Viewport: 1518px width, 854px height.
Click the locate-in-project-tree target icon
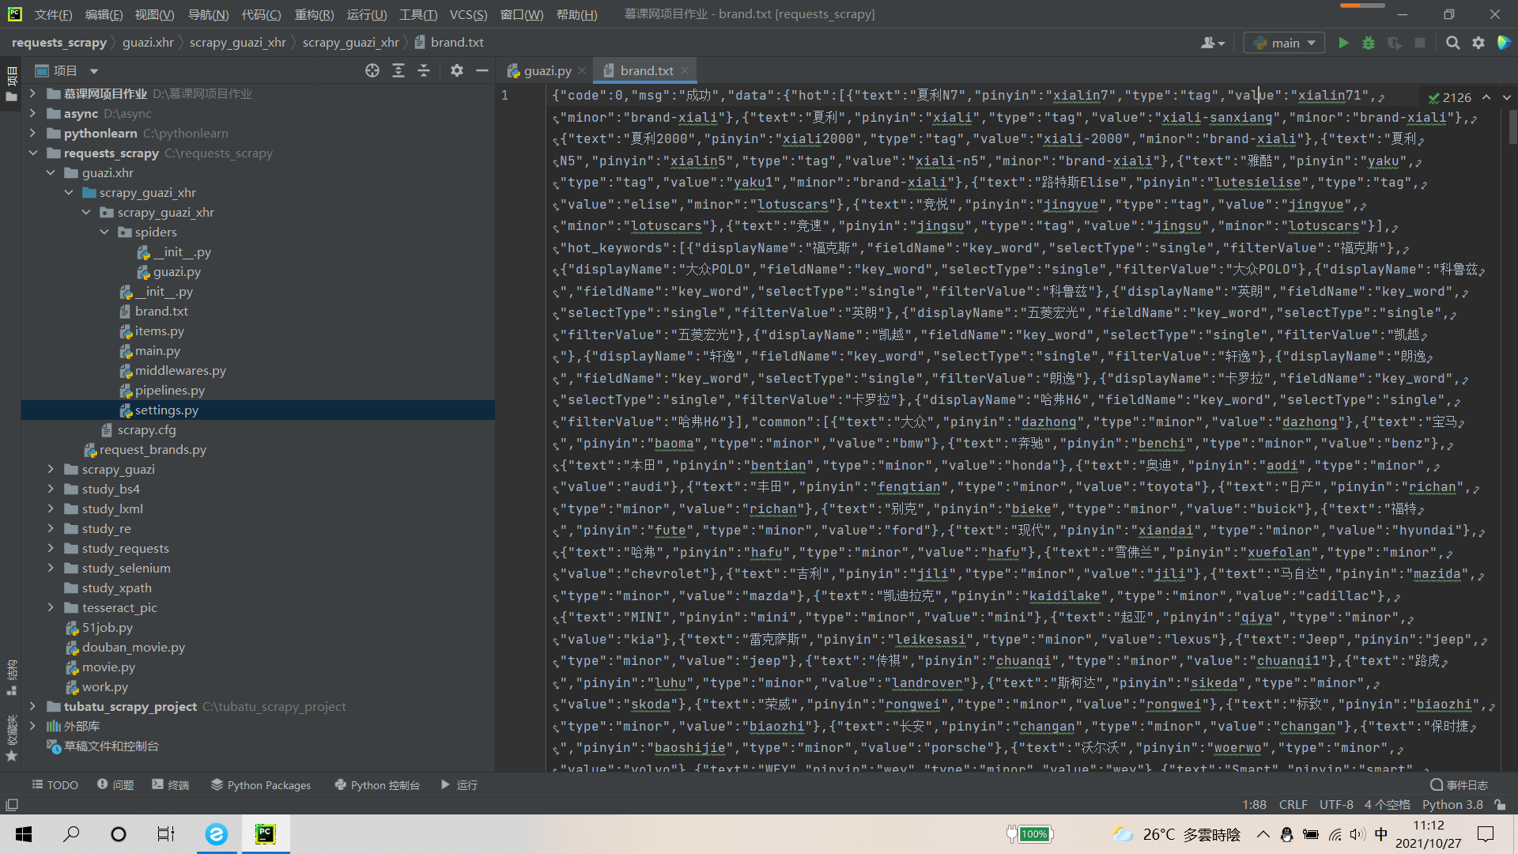coord(372,70)
